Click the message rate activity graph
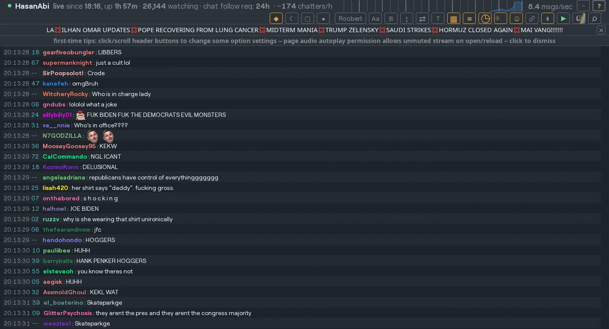609x329 pixels. tap(433, 6)
